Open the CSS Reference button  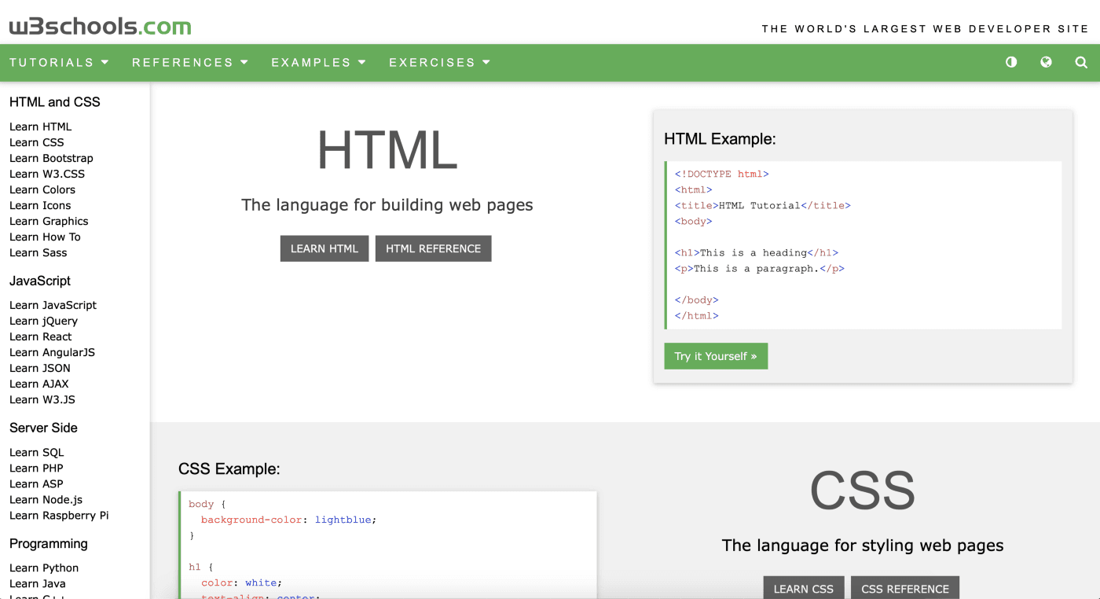[x=904, y=588]
